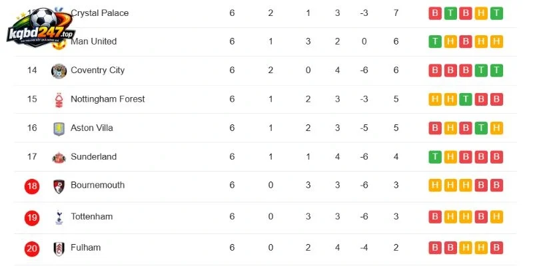533x266 pixels.
Task: Select the red position 20 badge
Action: 32,249
